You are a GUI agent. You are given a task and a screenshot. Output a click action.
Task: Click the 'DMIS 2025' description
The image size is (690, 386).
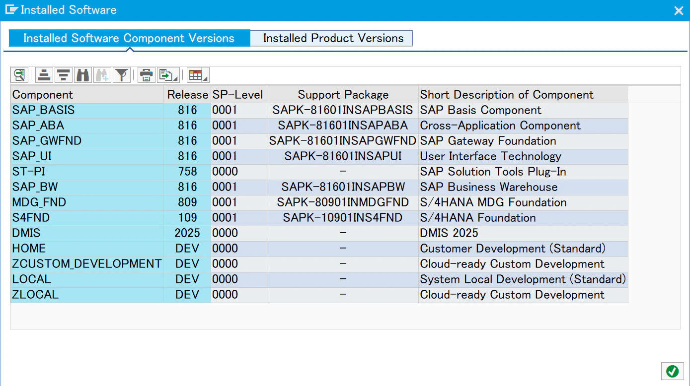click(523, 233)
